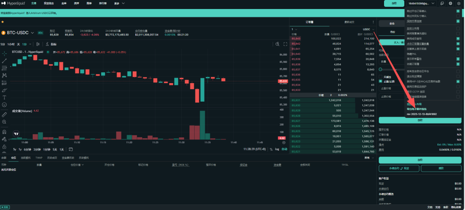Open order book USDC unit dropdown

pos(369,29)
